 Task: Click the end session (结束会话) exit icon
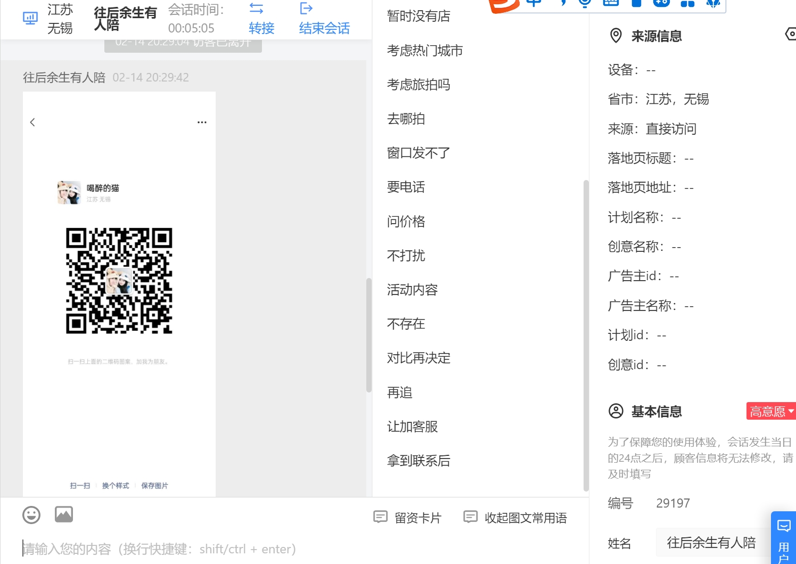[x=306, y=8]
